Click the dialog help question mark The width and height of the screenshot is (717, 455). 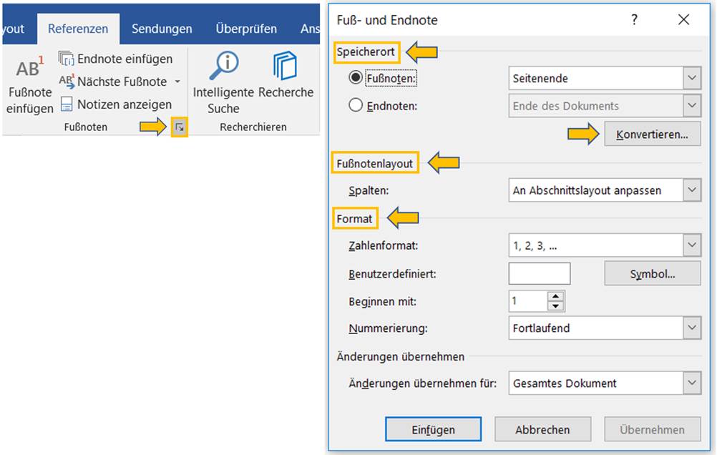point(634,20)
